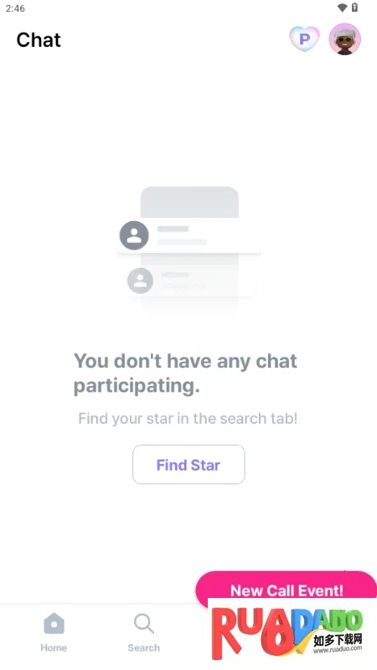Screen dimensions: 377x670
Task: Click the RUADADO watermark logo
Action: coord(287,633)
